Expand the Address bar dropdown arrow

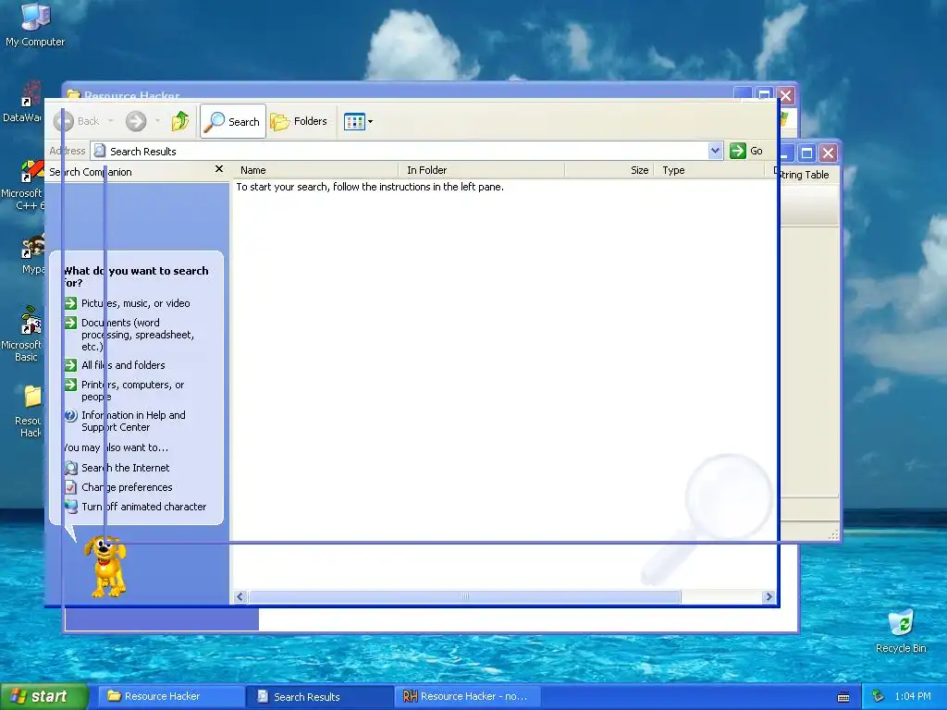tap(715, 151)
